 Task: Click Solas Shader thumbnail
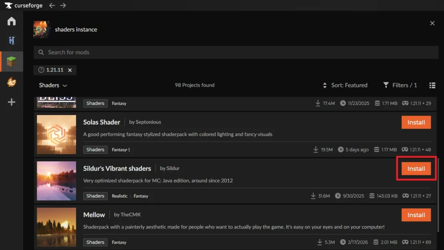(56, 135)
